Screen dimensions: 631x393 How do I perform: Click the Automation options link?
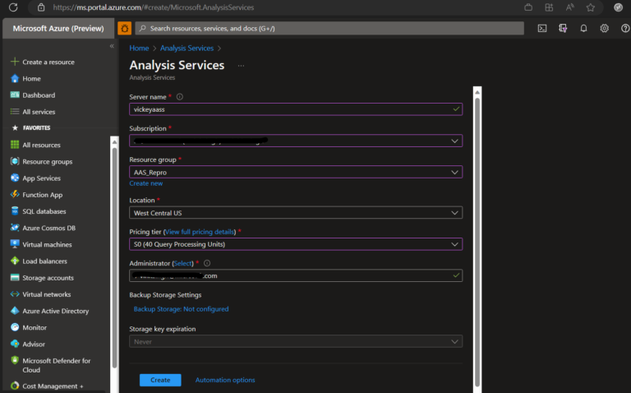coord(225,380)
